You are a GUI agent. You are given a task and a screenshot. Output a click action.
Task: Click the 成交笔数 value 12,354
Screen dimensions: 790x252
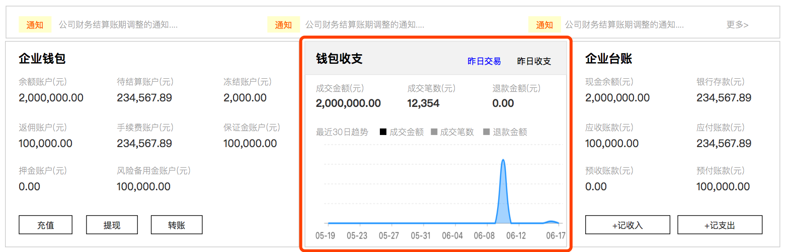pyautogui.click(x=423, y=103)
